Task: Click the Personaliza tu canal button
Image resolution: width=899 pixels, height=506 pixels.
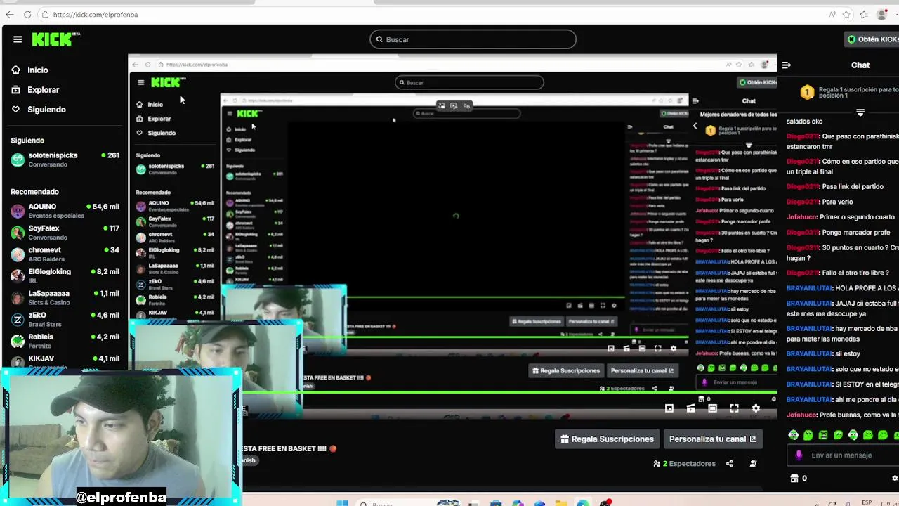Action: (712, 439)
